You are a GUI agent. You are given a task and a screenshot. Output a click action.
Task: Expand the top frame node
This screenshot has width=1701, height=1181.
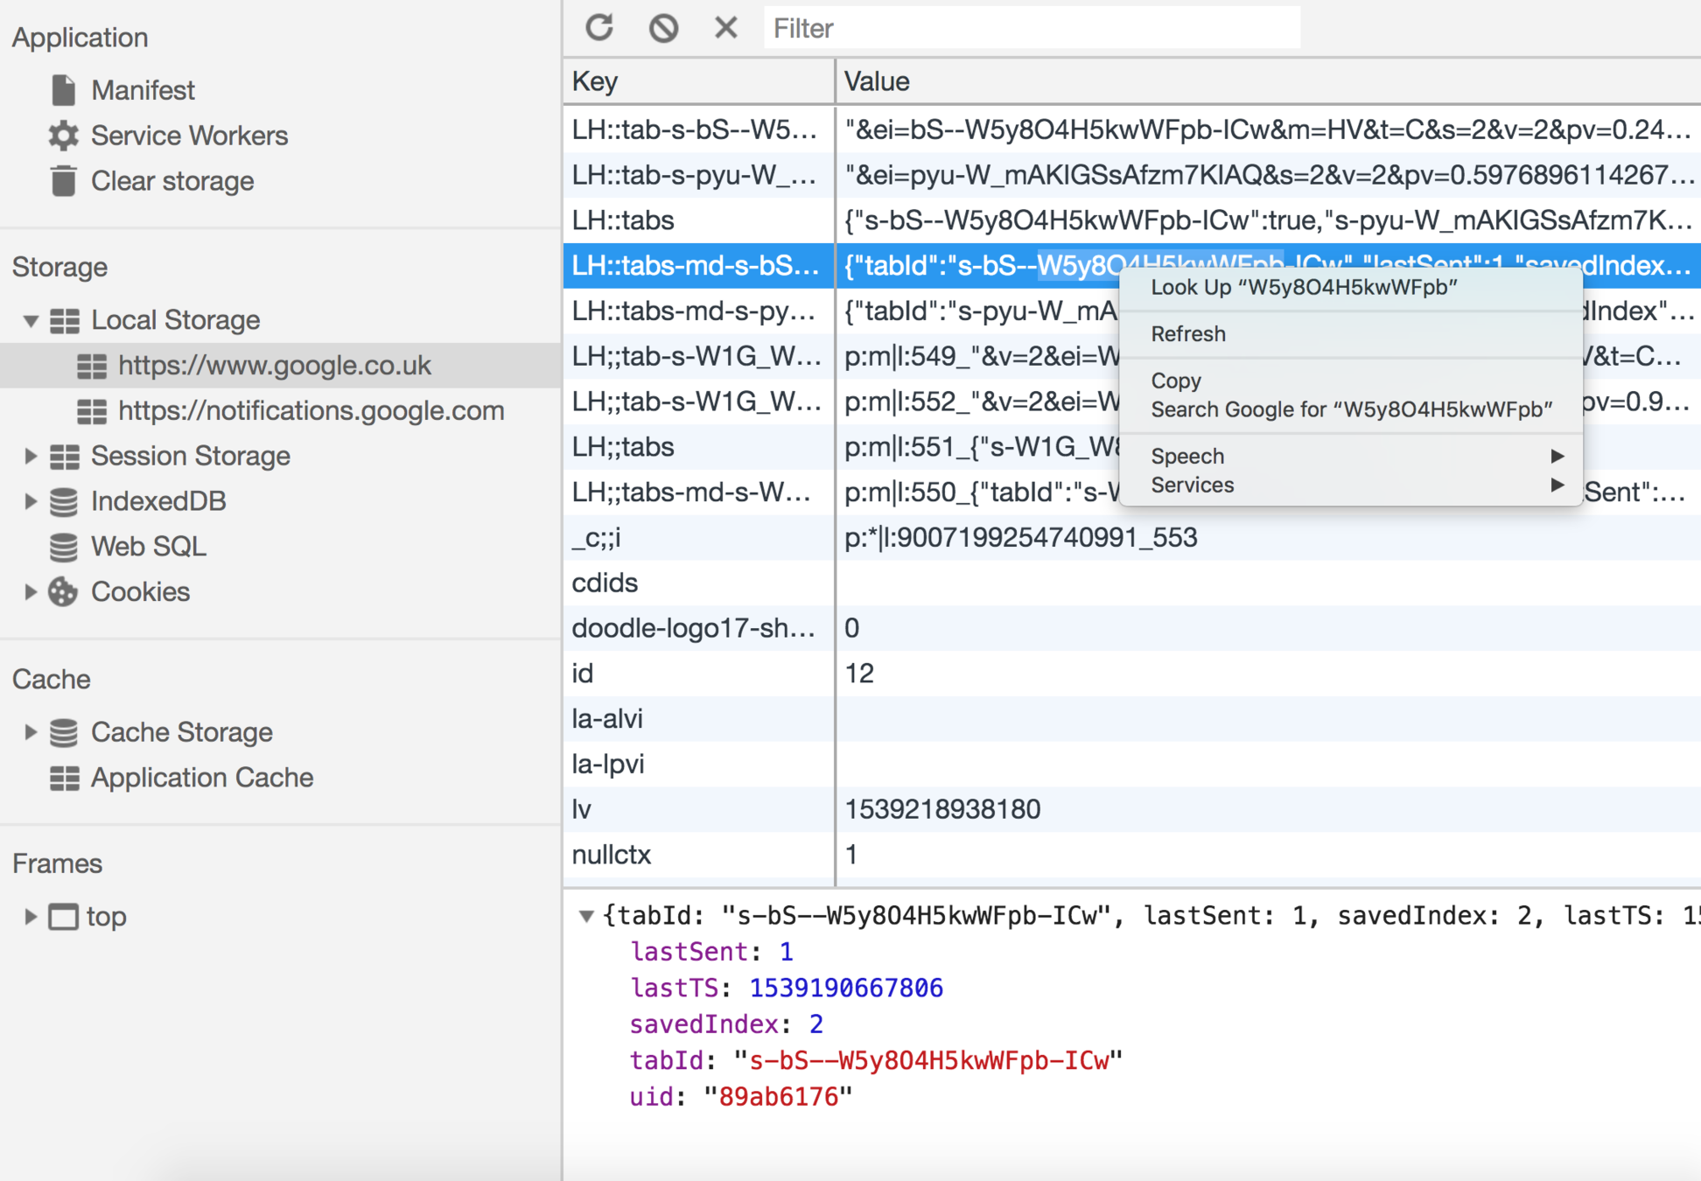(31, 917)
